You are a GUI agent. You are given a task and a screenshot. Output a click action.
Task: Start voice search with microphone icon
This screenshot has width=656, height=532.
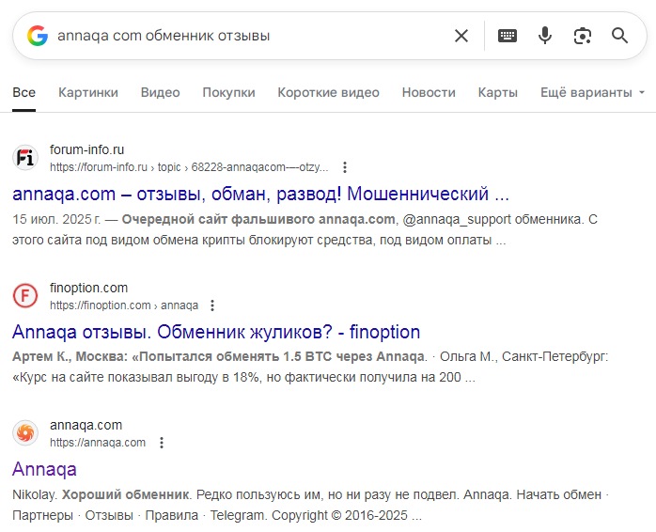pyautogui.click(x=545, y=36)
